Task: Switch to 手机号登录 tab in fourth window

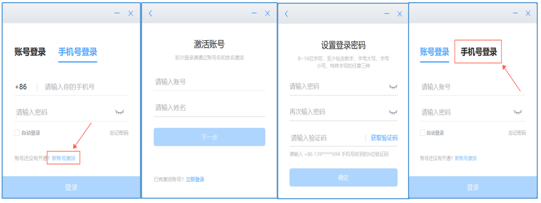Action: click(x=479, y=52)
